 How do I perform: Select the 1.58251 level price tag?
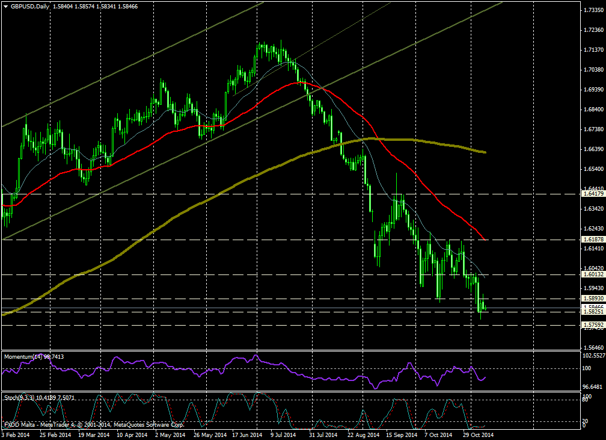coord(593,313)
